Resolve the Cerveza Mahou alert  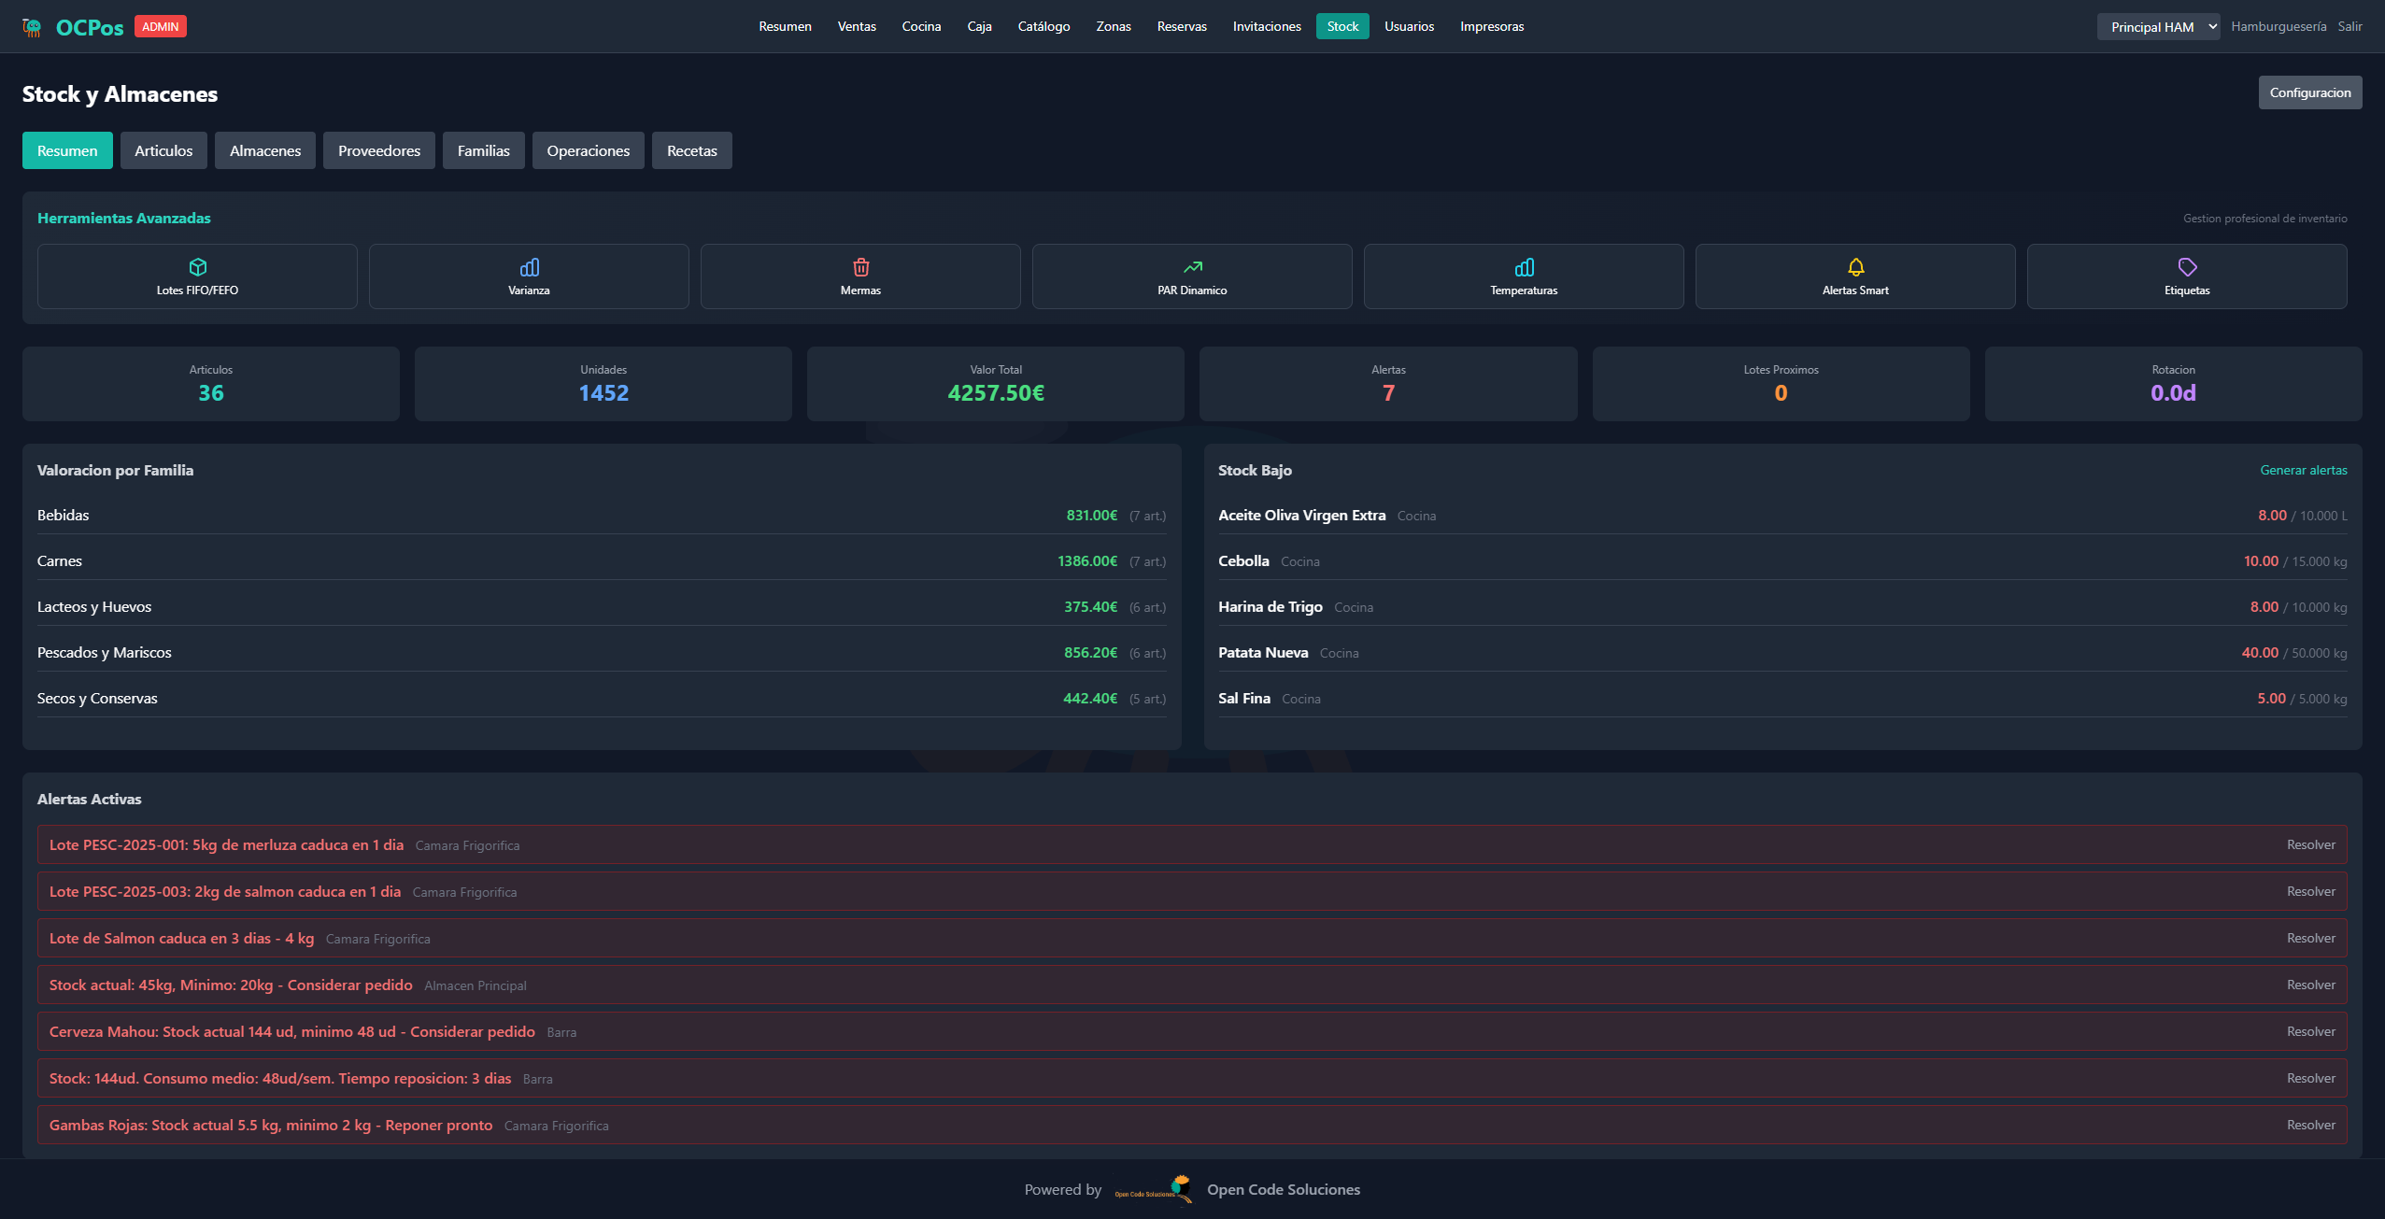(2311, 1031)
